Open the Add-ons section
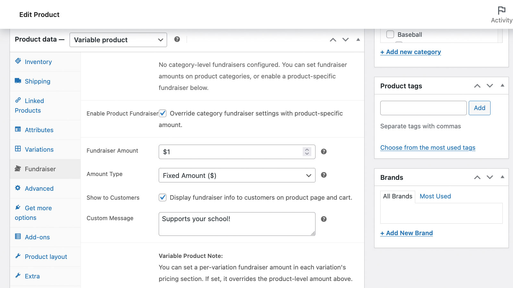The height and width of the screenshot is (288, 513). [x=37, y=237]
